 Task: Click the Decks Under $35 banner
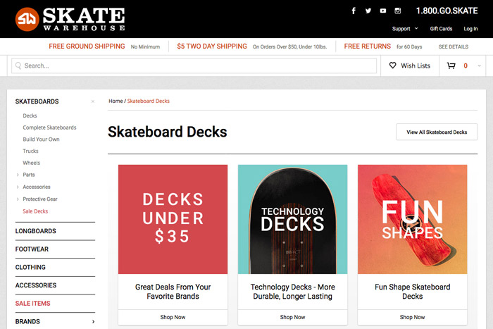point(173,219)
